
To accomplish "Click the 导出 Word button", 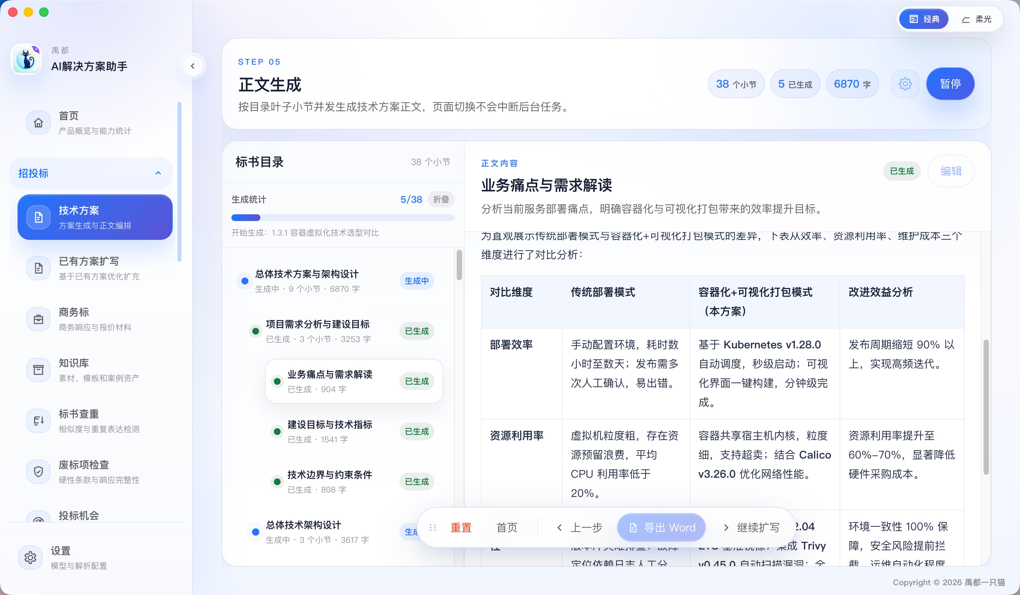I will [661, 528].
